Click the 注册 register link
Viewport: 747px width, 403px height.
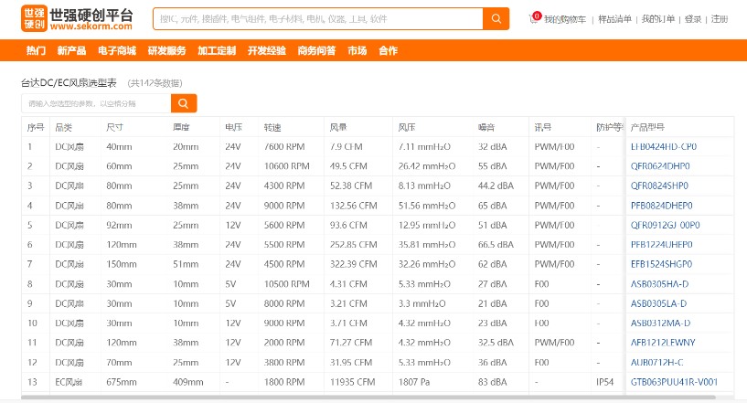coord(720,19)
